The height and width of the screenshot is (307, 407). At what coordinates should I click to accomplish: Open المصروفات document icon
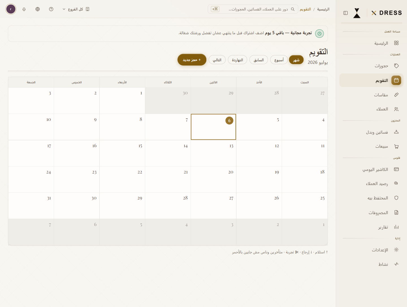point(396,212)
